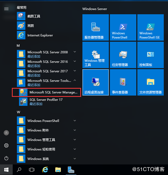Expand Windows 附件 folder chevron
Viewport: 168px width, 175px height.
pyautogui.click(x=75, y=130)
